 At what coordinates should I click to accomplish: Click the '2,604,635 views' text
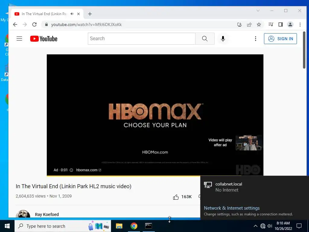pyautogui.click(x=30, y=196)
